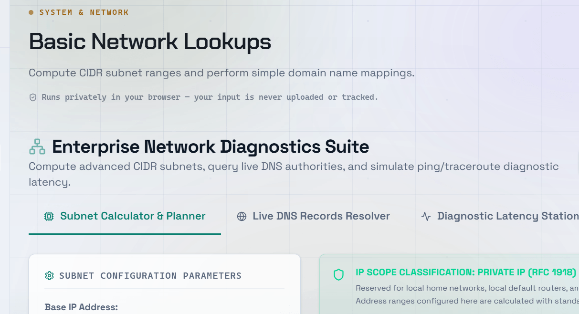Click the chip icon beside Subnet Calculator

[x=49, y=217]
